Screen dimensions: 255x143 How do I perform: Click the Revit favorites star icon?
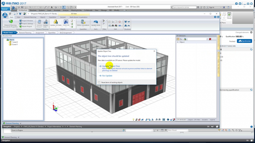coord(204,7)
